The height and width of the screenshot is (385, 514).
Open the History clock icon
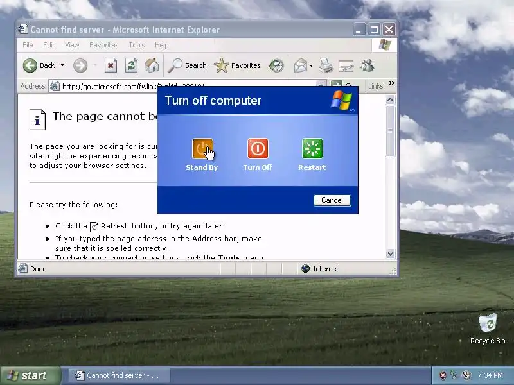click(x=276, y=65)
